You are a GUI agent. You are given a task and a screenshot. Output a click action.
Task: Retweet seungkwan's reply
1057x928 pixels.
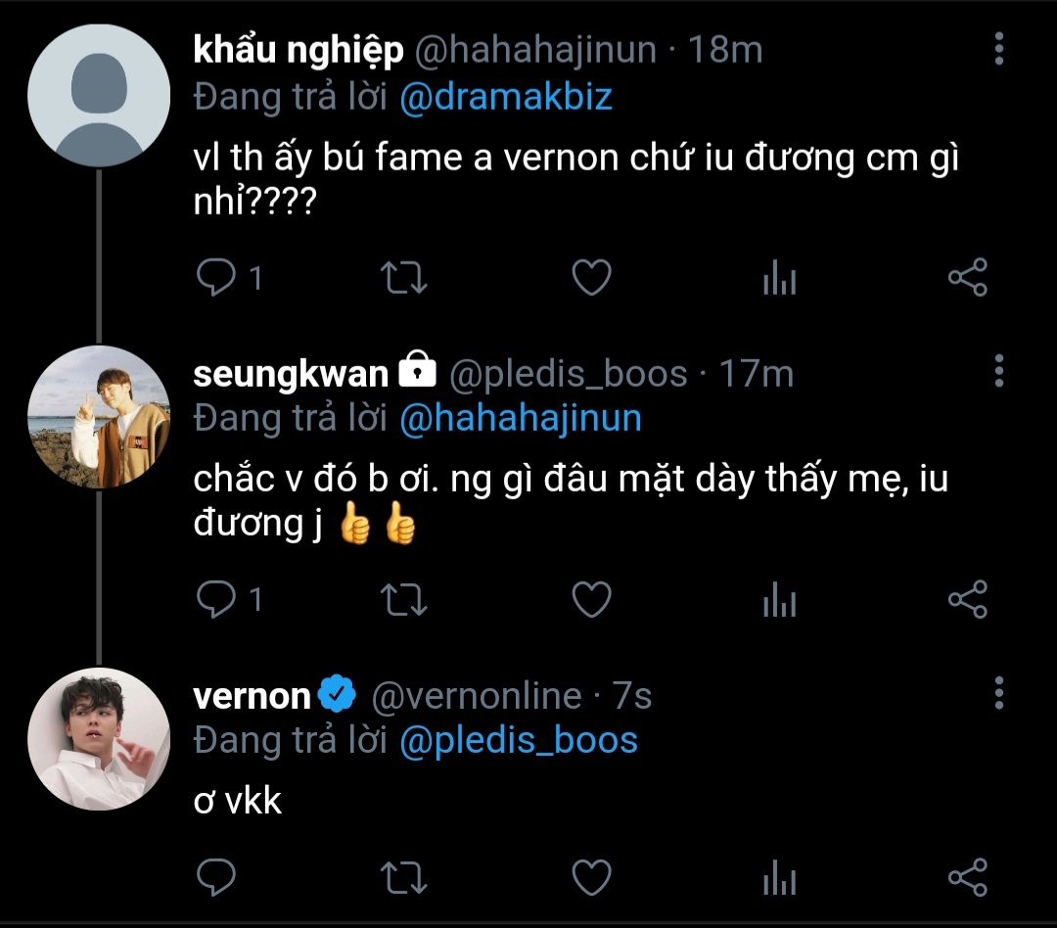[x=401, y=599]
